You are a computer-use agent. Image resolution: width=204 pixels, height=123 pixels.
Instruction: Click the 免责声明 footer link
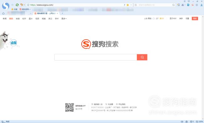click(125, 107)
